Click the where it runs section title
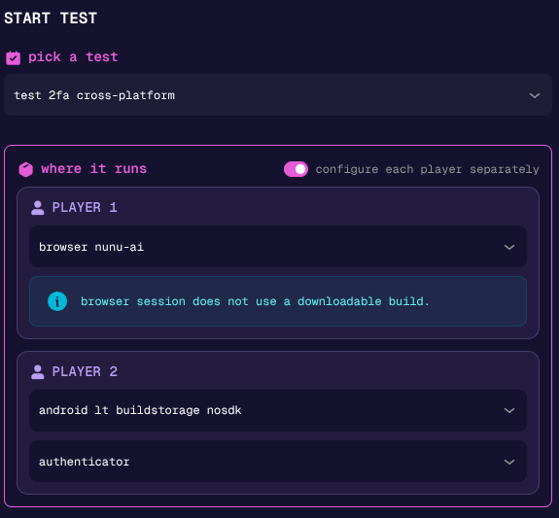 [x=93, y=169]
